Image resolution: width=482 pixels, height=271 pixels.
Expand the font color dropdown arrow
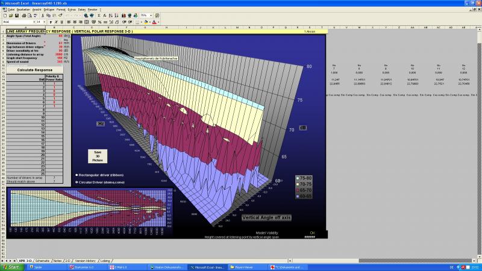[158, 22]
